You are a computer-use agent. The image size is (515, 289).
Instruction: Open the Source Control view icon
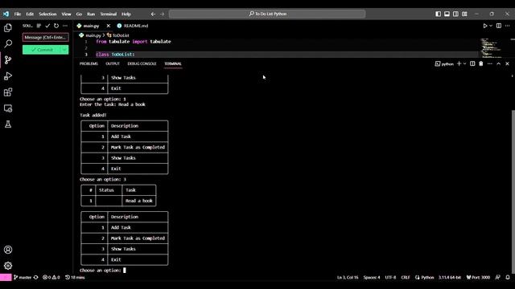(8, 59)
